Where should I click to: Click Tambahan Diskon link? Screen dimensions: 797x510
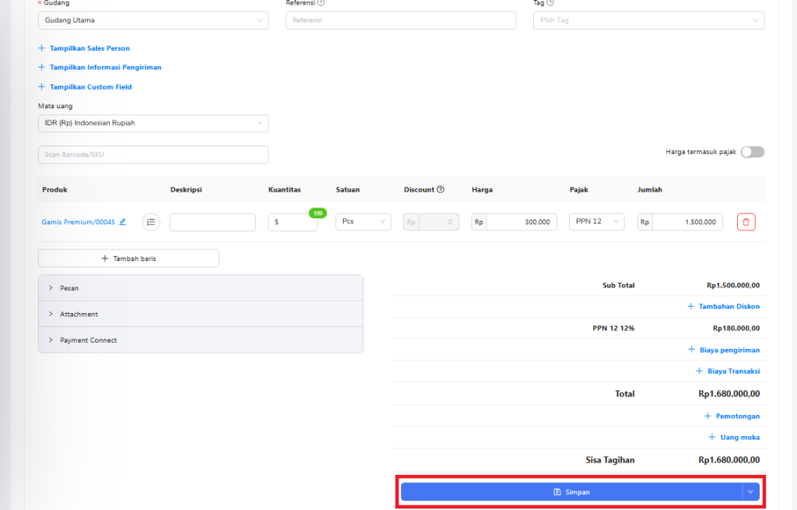coord(724,307)
